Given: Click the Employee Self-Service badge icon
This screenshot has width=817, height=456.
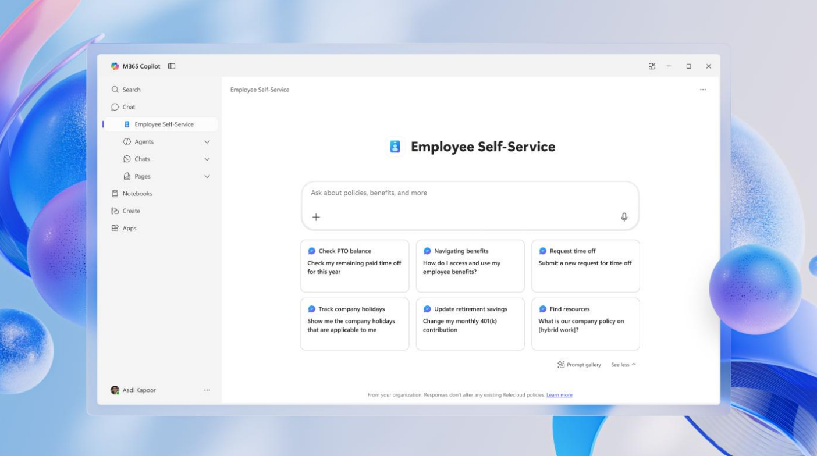Looking at the screenshot, I should (x=395, y=147).
